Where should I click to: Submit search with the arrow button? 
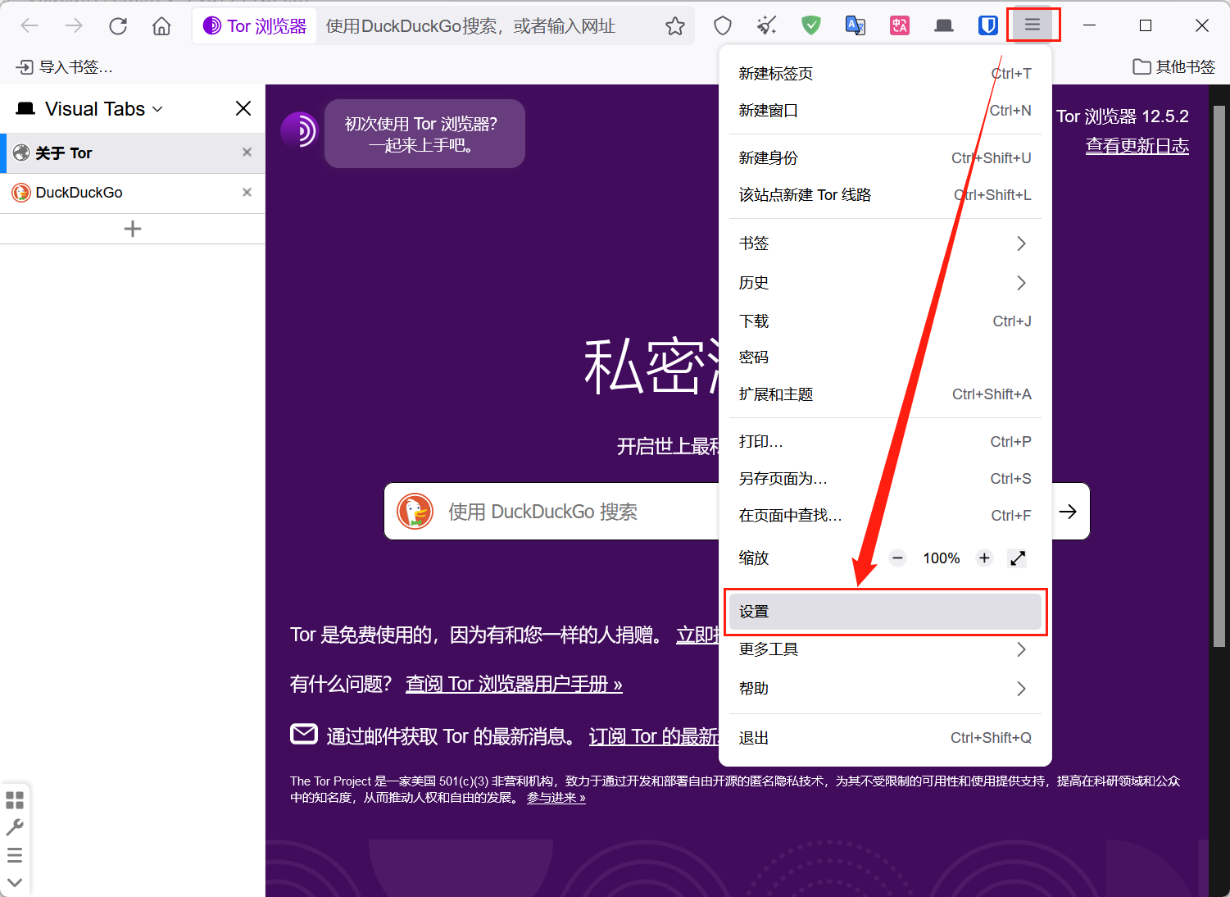click(x=1068, y=512)
